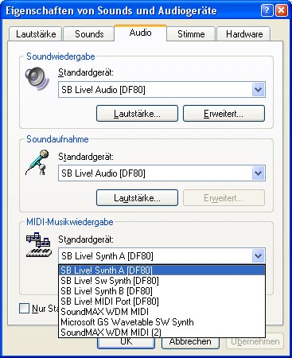Confirm with the OK button
The image size is (292, 358).
[x=126, y=342]
